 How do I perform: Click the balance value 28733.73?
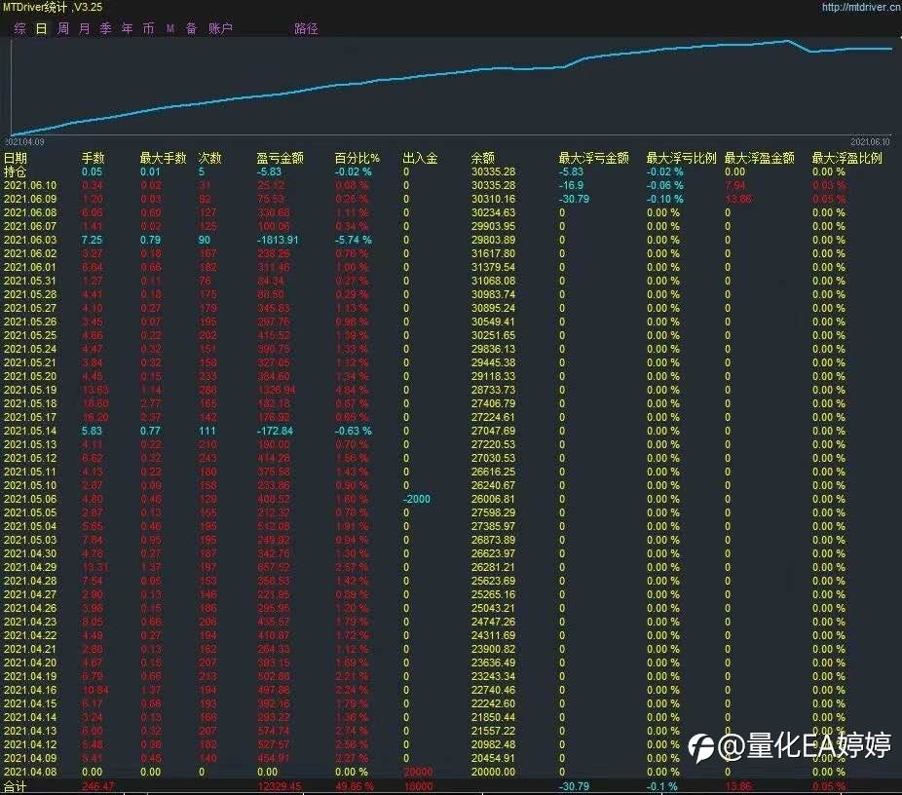pyautogui.click(x=493, y=390)
